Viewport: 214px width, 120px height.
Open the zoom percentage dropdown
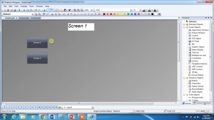pos(91,10)
